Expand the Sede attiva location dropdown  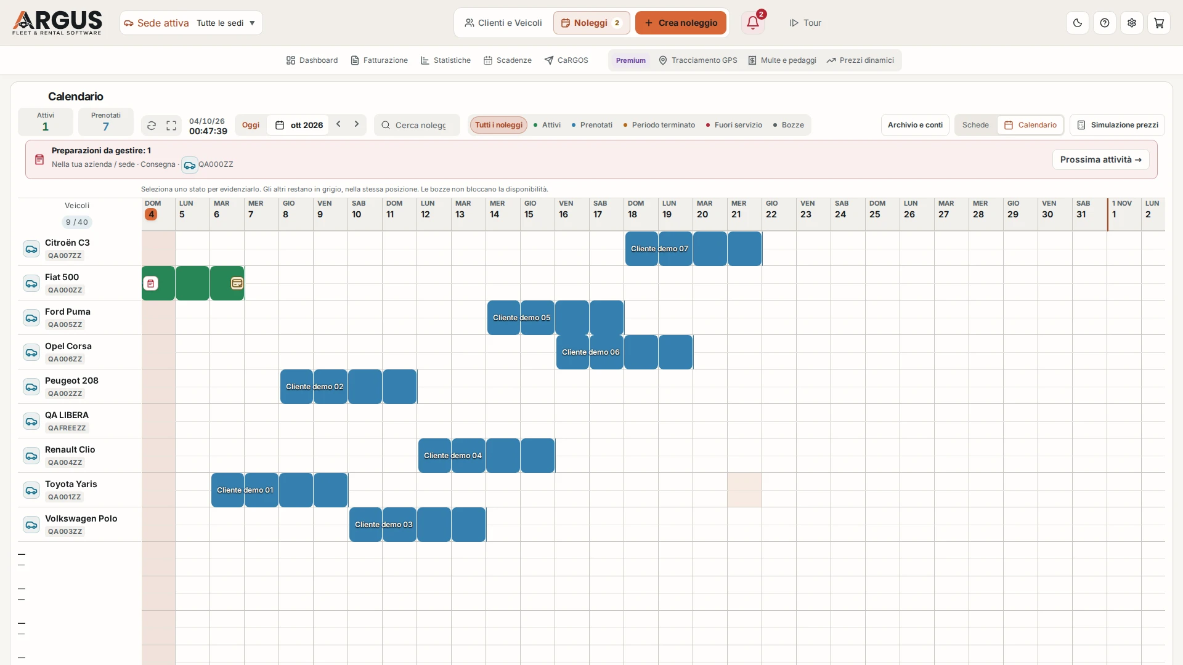click(x=191, y=23)
